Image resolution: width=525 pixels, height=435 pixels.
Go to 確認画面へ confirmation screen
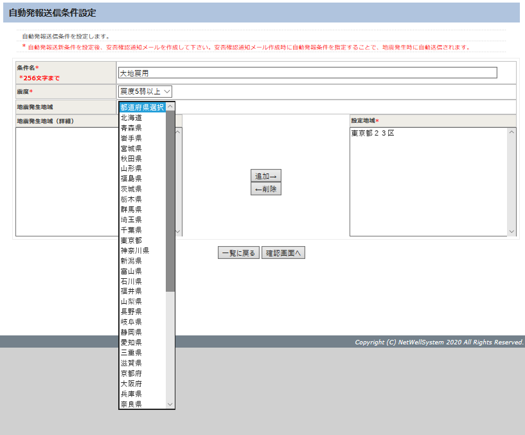pyautogui.click(x=283, y=253)
